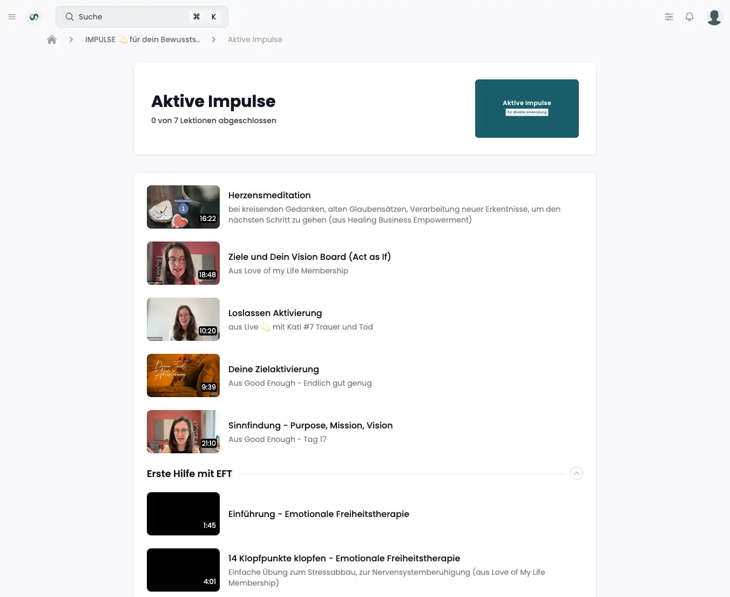Click the Aktive Impulse breadcrumb

coord(255,39)
